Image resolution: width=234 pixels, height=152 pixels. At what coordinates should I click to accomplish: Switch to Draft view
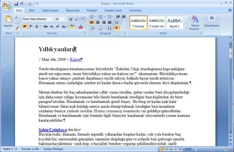click(x=180, y=149)
